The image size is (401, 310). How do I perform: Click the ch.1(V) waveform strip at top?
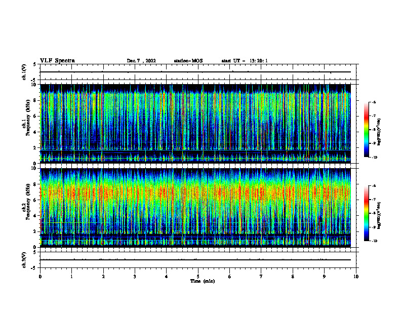pyautogui.click(x=198, y=72)
